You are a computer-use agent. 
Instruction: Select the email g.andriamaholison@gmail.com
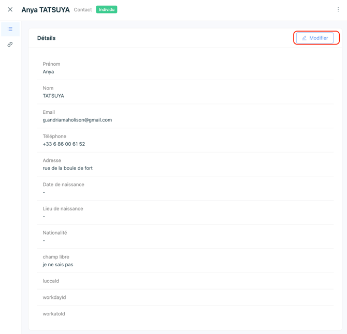[x=77, y=120]
